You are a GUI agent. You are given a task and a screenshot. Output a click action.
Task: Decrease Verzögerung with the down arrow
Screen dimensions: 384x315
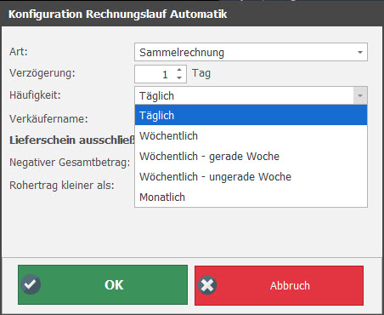coord(179,77)
